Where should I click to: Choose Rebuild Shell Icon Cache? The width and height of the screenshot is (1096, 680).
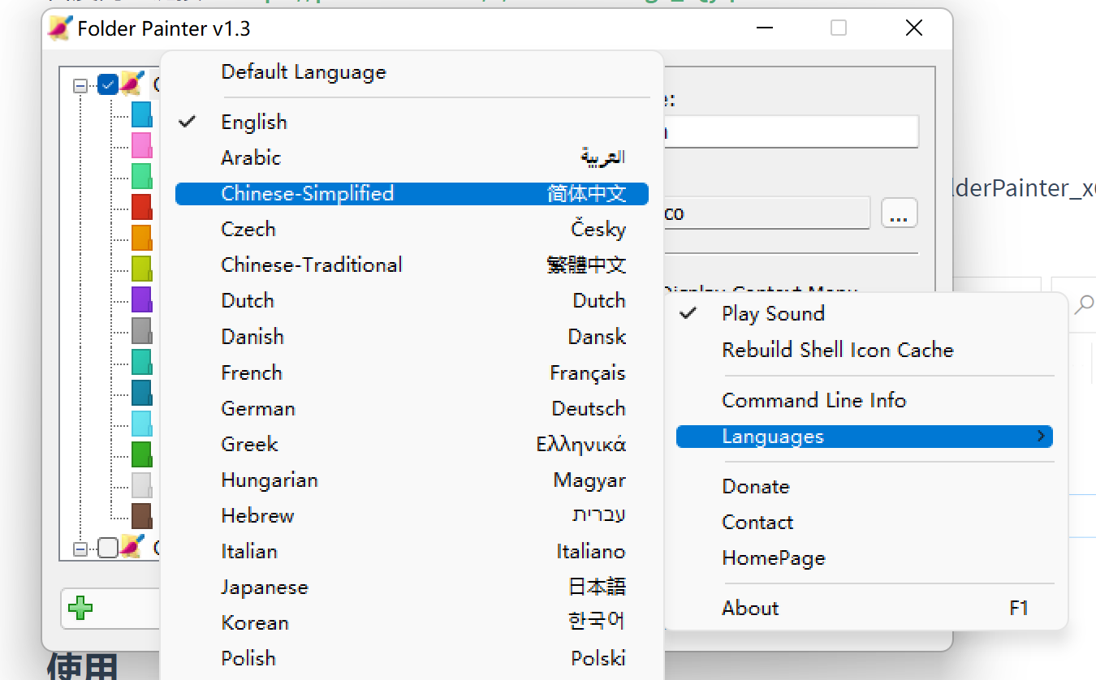837,351
